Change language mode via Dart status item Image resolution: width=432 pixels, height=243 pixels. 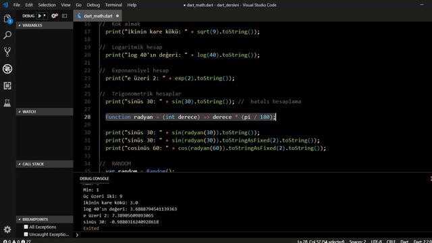click(x=404, y=242)
